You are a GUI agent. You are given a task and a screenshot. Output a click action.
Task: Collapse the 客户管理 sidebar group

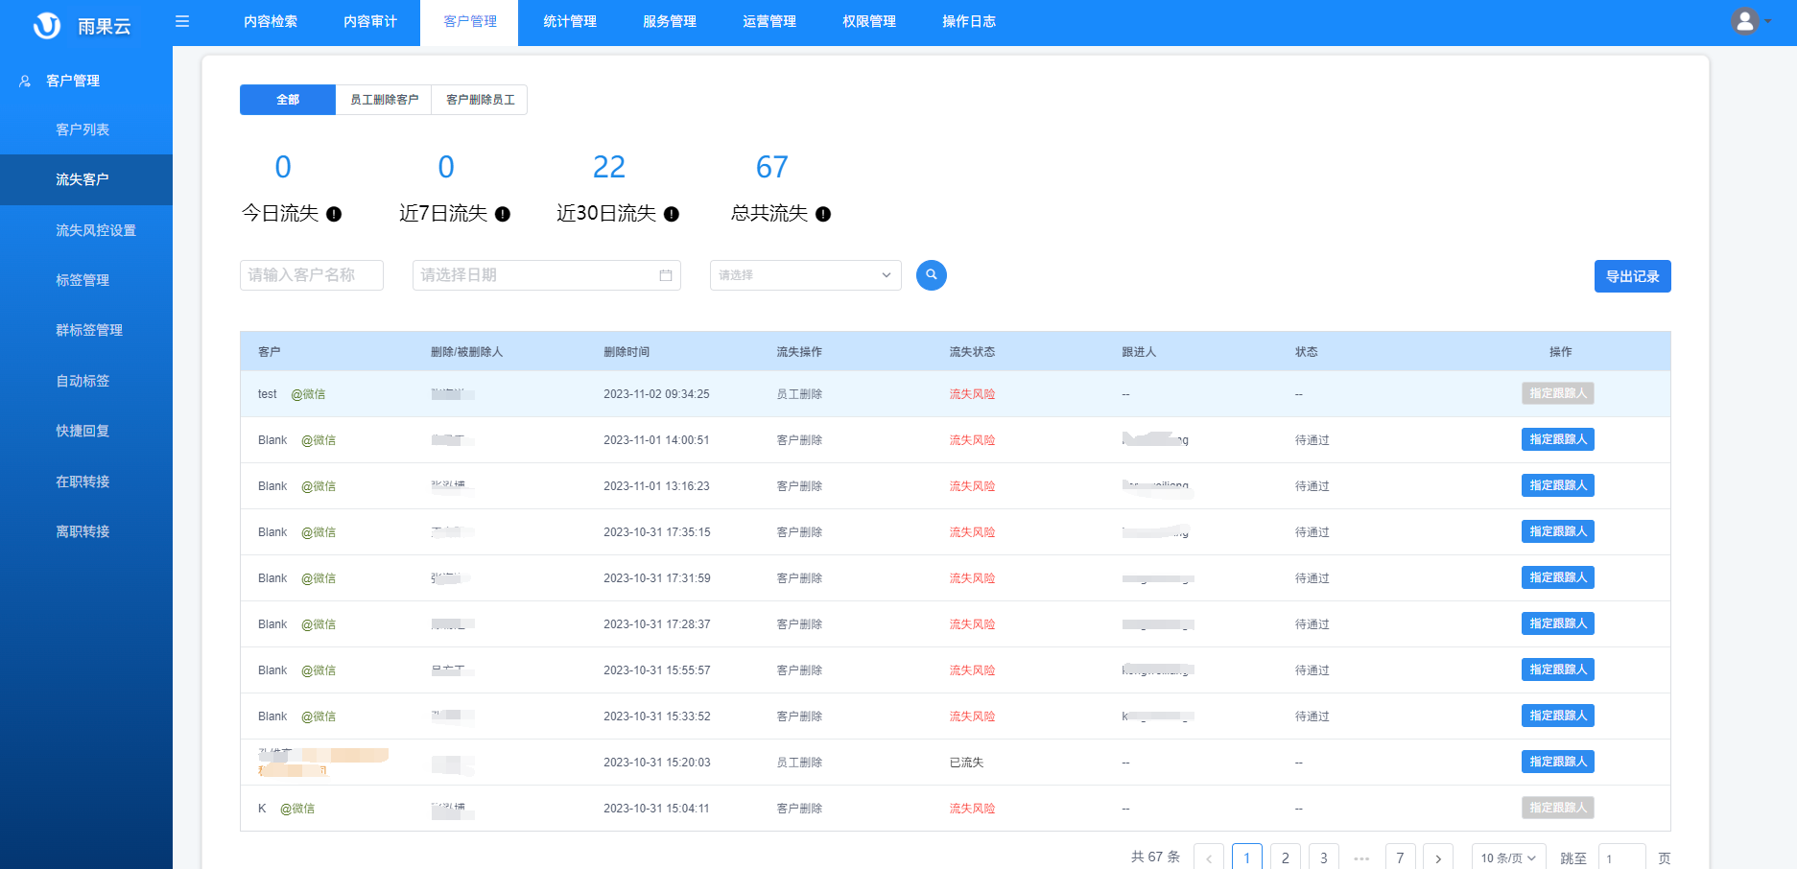click(86, 81)
